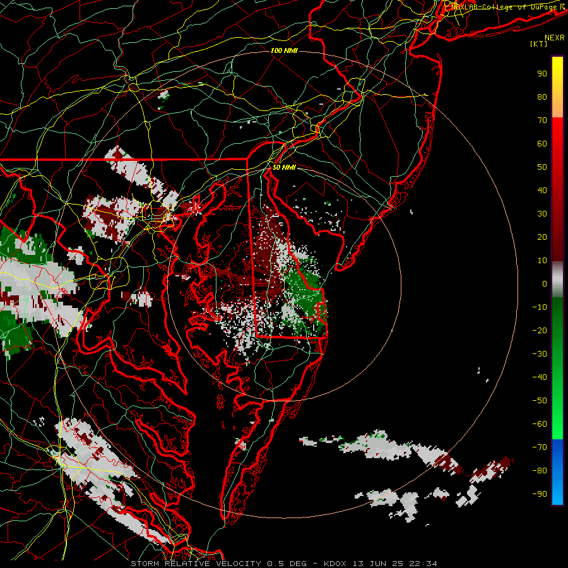Viewport: 568px width, 568px height.
Task: Click the "-80" knots colorbar label
Action: (540, 471)
